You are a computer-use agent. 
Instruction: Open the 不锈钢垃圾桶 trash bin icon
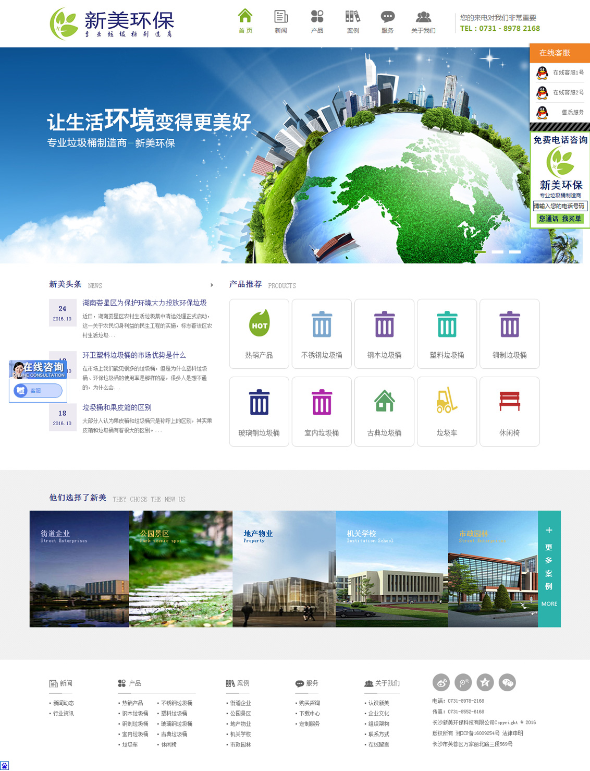point(322,324)
